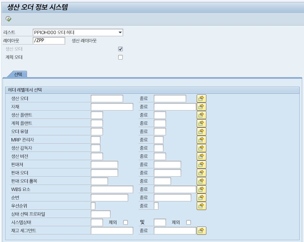The width and height of the screenshot is (304, 242).
Task: Expand the 리스트 dropdown showing PPIOH000
Action: tap(120, 32)
